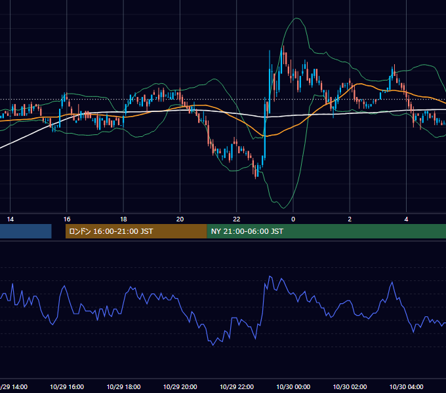Click the 10/29 16:00 date label
This screenshot has height=393, width=446.
click(67, 386)
